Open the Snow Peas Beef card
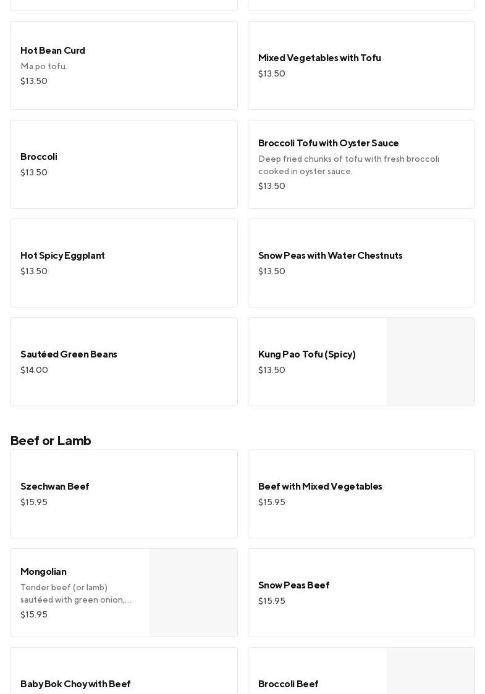Screen dimensions: 485x694 click(361, 593)
